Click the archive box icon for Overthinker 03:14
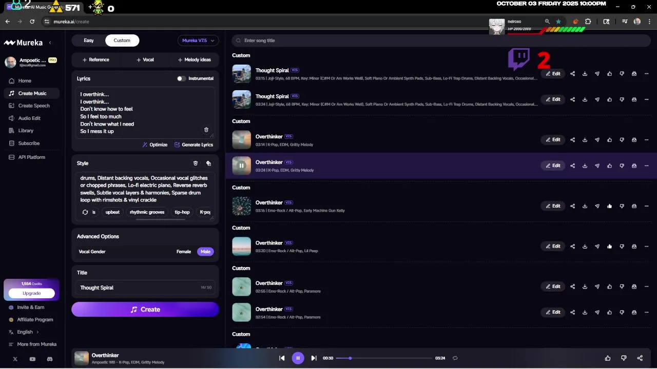 pyautogui.click(x=634, y=140)
